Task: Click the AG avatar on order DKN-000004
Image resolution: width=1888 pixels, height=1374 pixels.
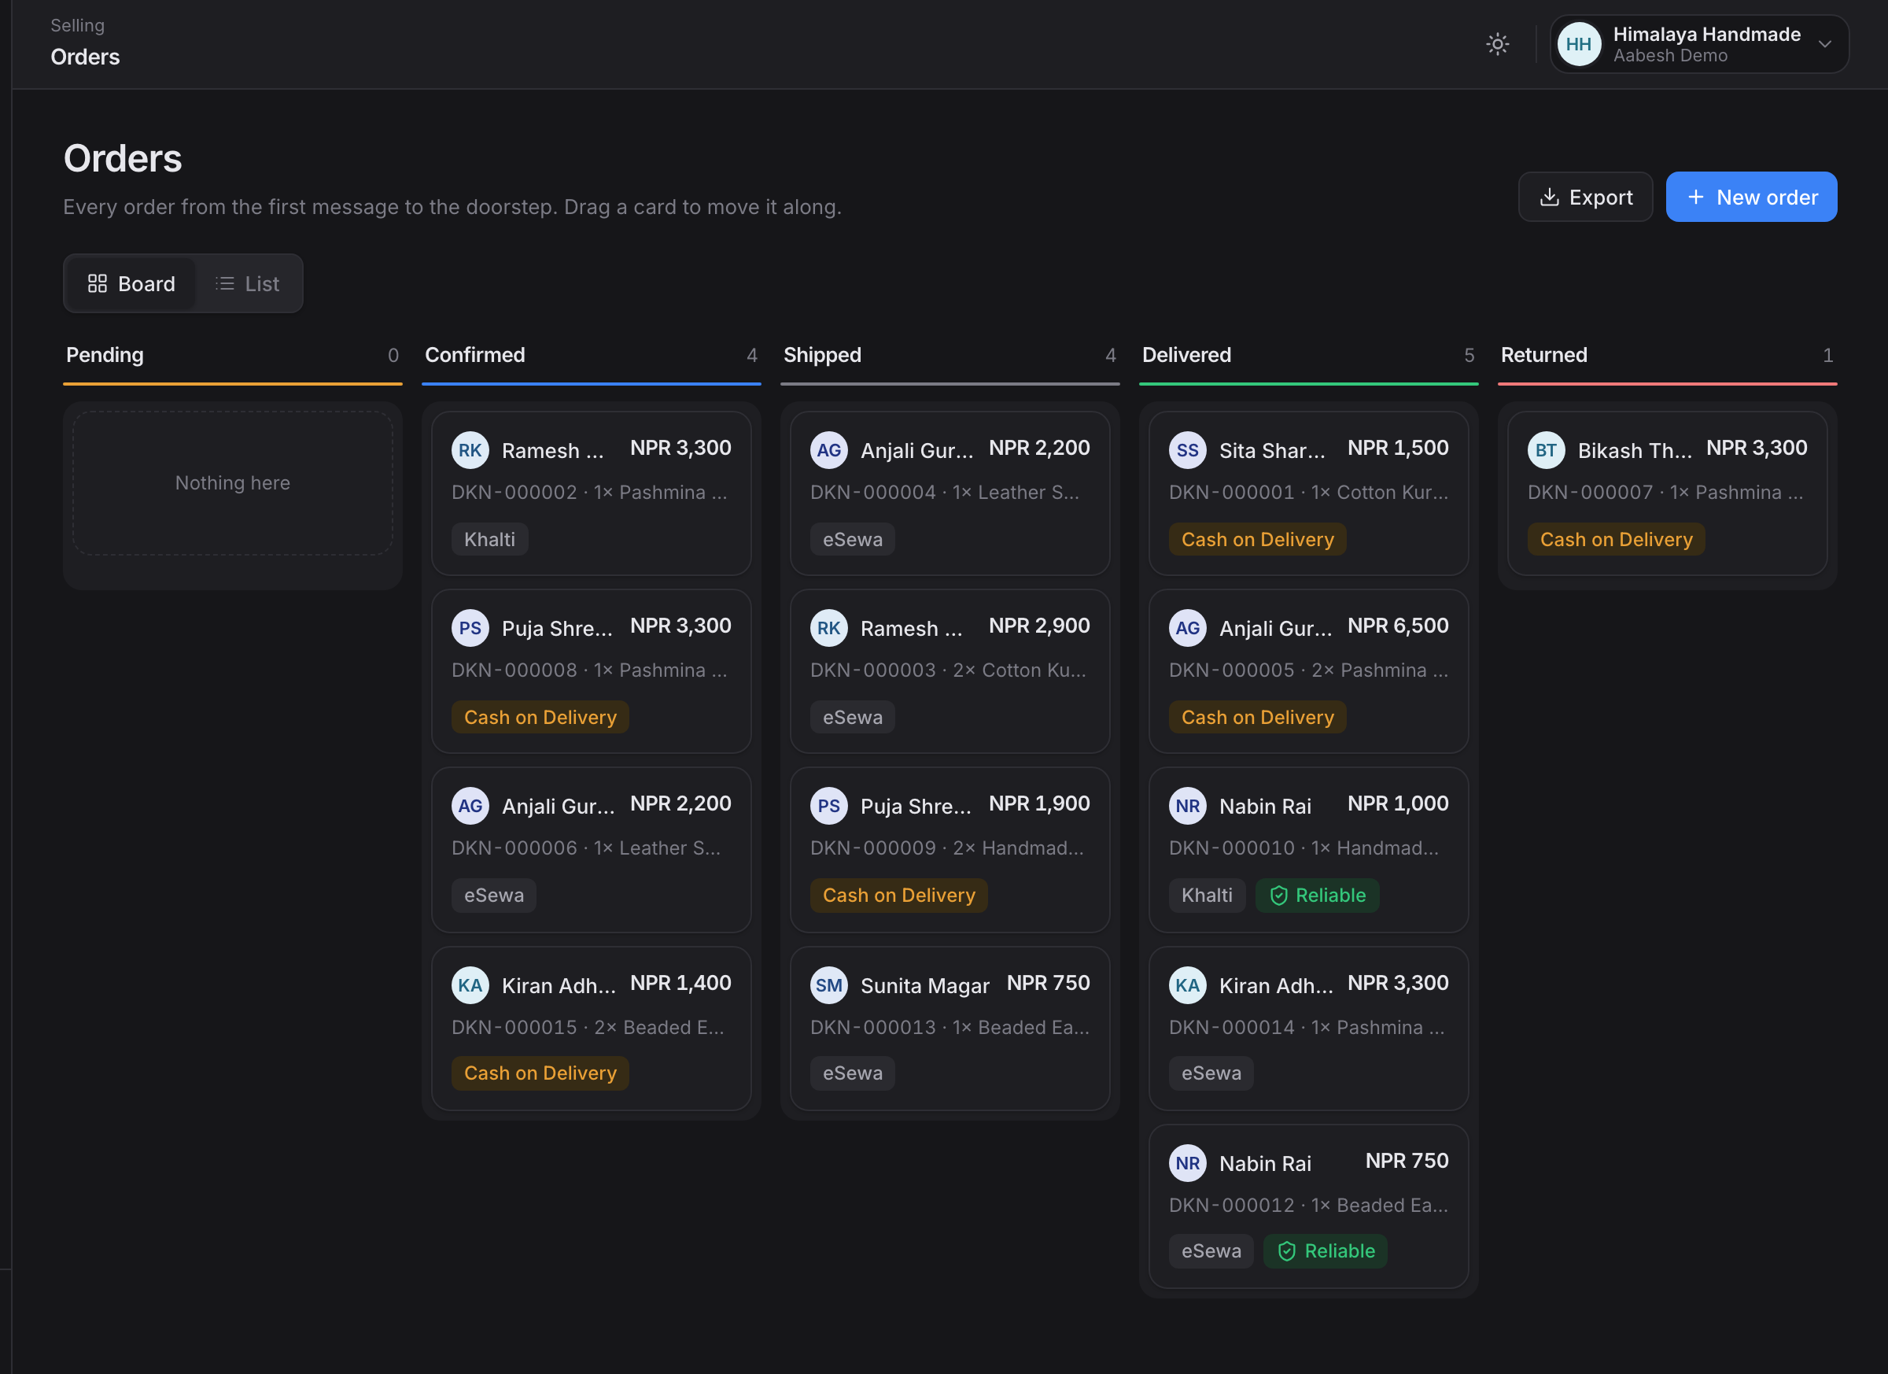Action: pyautogui.click(x=829, y=450)
